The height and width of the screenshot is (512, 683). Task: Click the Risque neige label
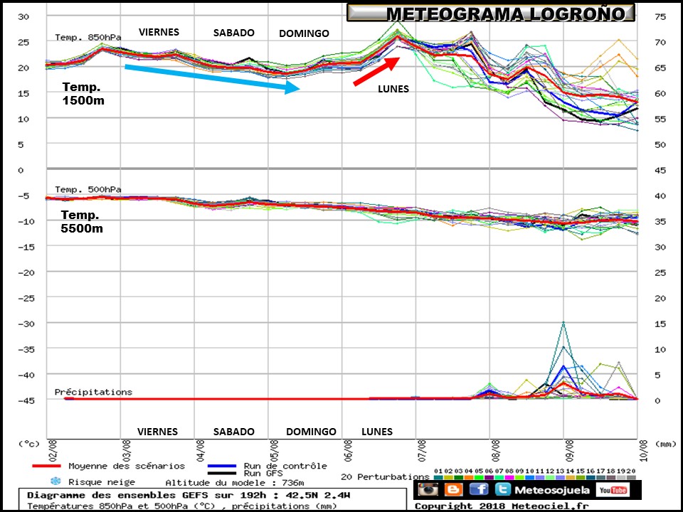102,482
